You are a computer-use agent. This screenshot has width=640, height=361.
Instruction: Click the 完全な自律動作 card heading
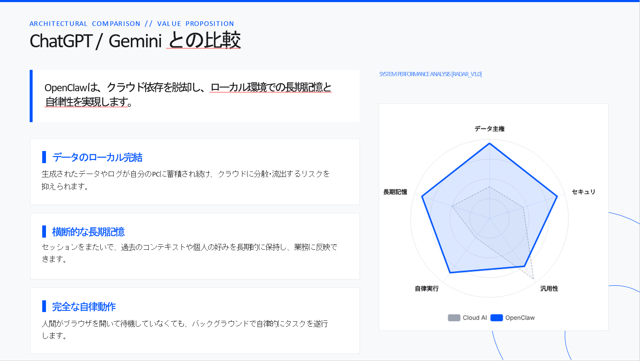(84, 307)
